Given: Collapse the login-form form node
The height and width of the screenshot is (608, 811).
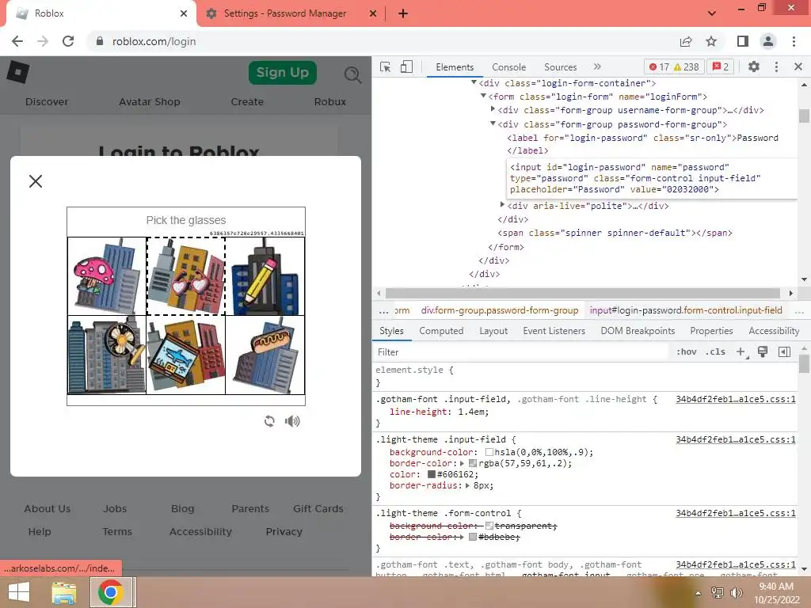Looking at the screenshot, I should [484, 96].
